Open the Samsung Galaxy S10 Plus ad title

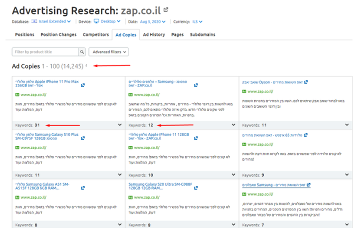click(x=47, y=136)
